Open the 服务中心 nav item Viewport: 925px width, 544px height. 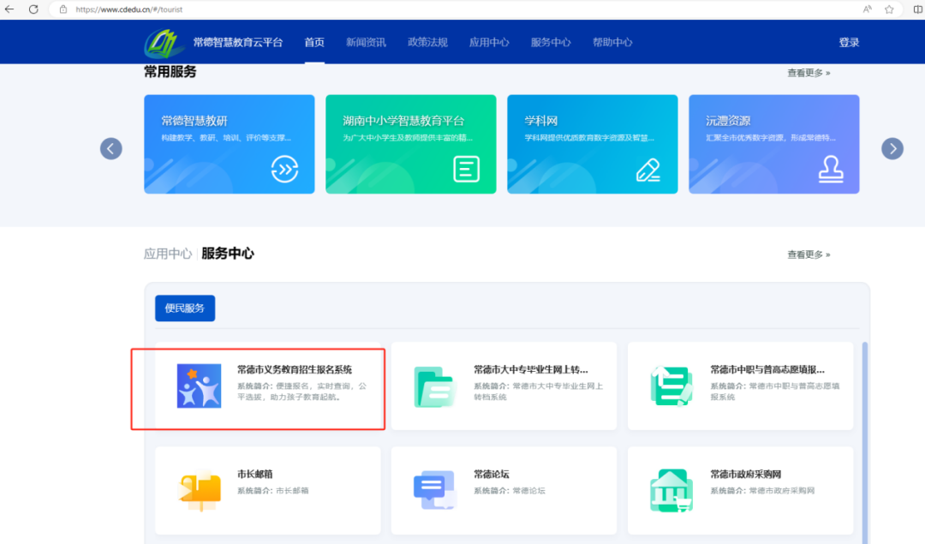551,43
